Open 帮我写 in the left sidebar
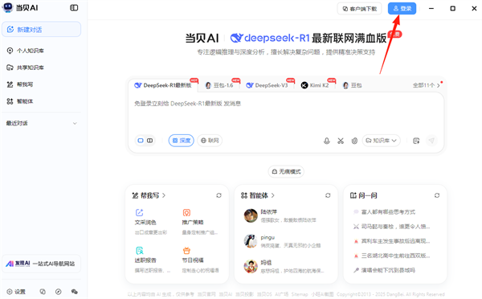 click(20, 84)
